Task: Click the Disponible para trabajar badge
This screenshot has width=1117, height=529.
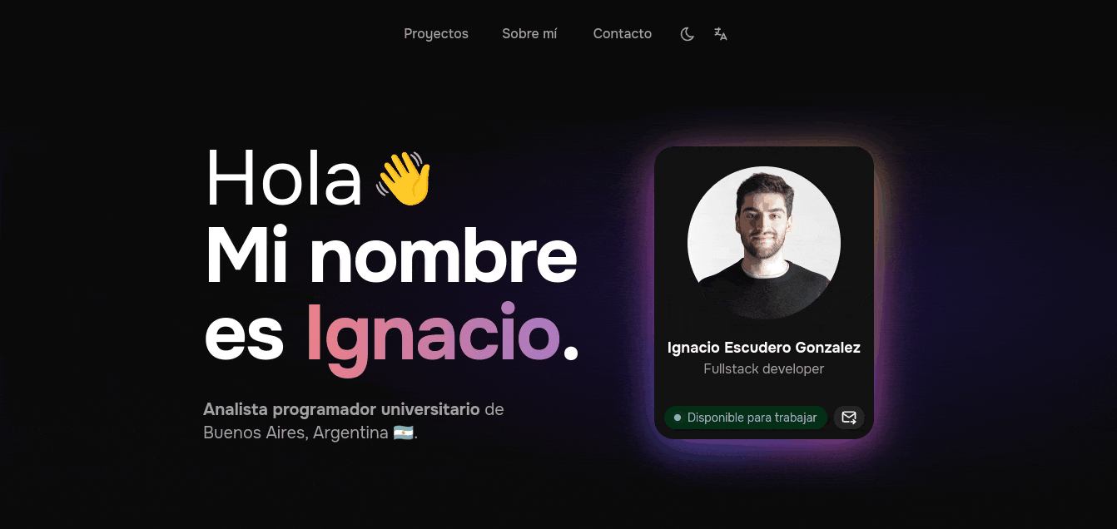Action: click(x=746, y=418)
